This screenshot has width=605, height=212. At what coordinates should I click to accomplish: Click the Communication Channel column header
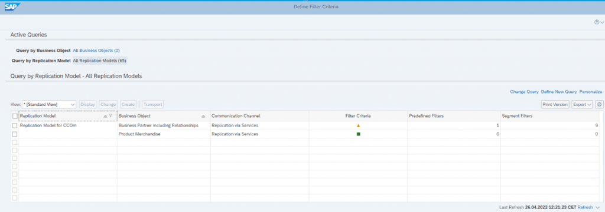click(x=259, y=116)
